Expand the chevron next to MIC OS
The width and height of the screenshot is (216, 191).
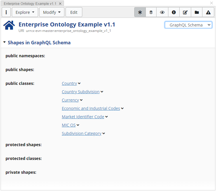click(78, 125)
